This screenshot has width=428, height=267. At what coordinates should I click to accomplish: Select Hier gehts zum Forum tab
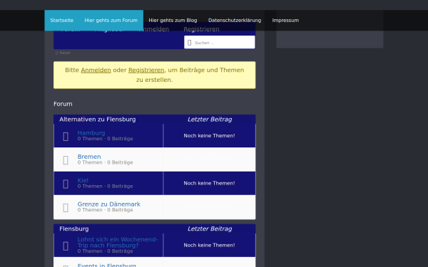(x=111, y=21)
